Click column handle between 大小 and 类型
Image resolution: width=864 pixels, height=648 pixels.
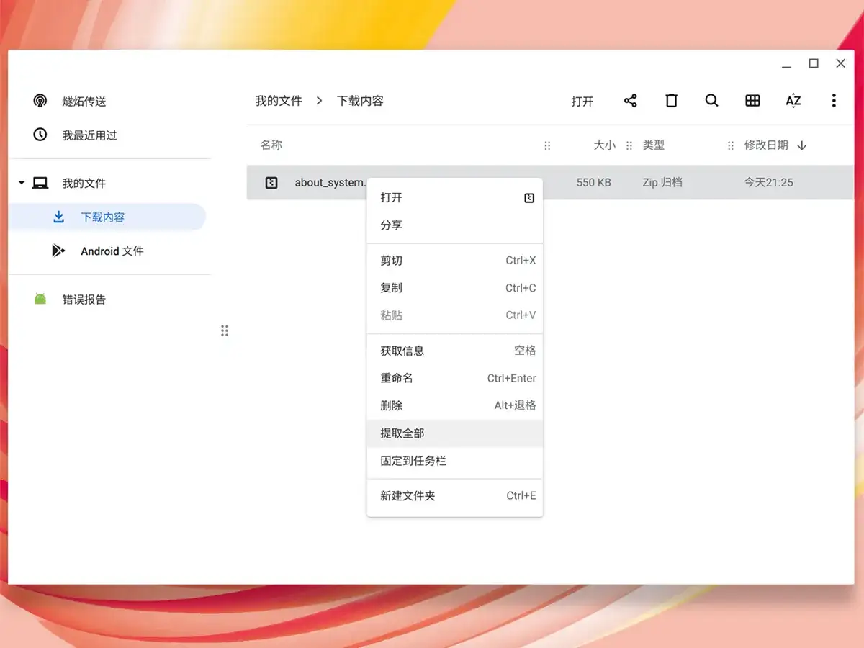629,145
